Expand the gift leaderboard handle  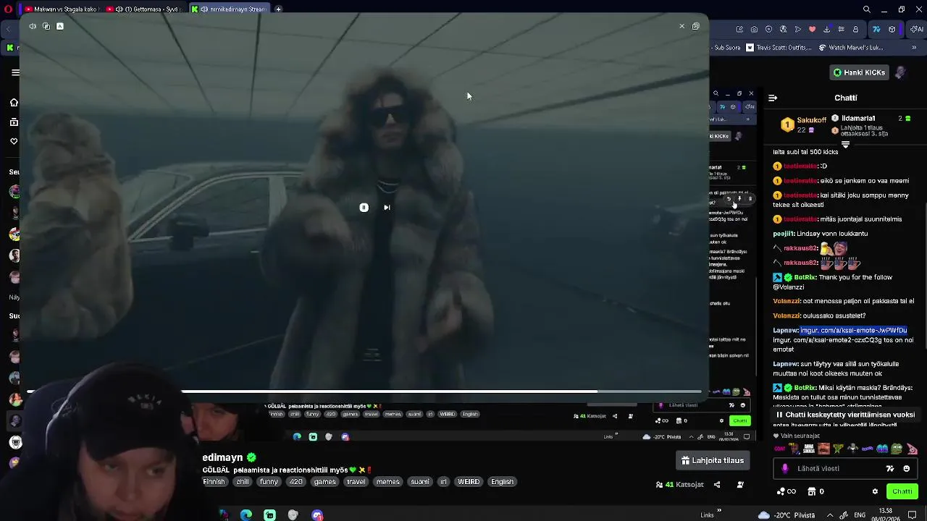click(845, 145)
